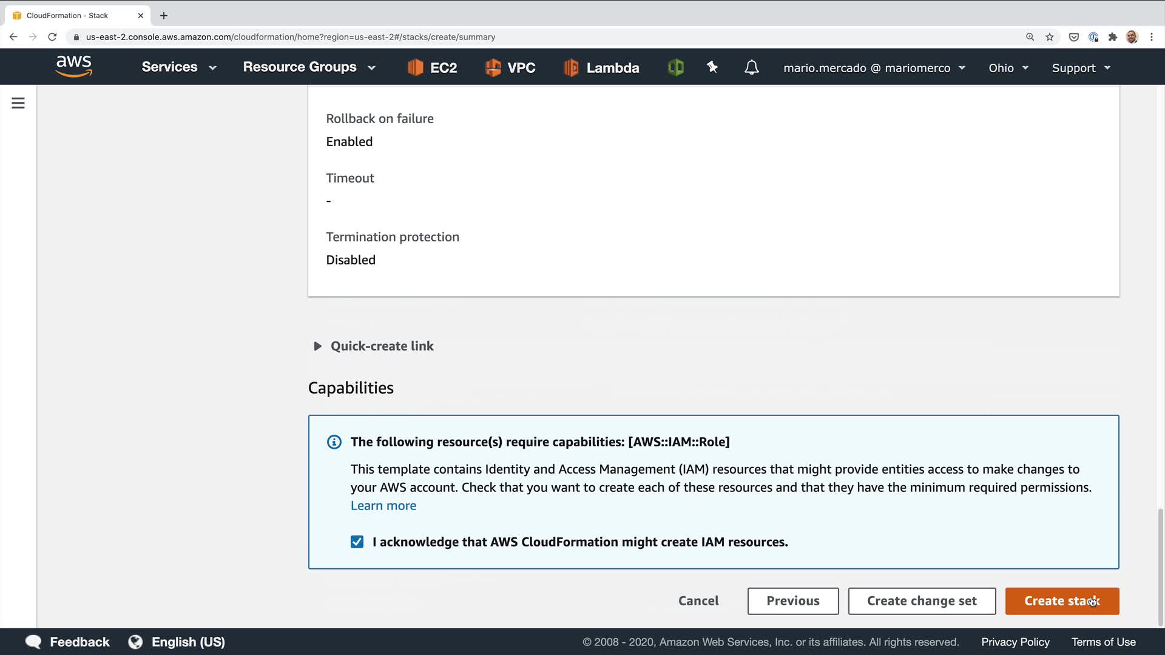Open the VPC shortcut icon

click(x=493, y=67)
